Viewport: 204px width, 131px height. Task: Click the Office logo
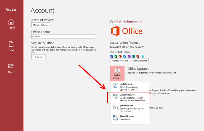tap(126, 31)
